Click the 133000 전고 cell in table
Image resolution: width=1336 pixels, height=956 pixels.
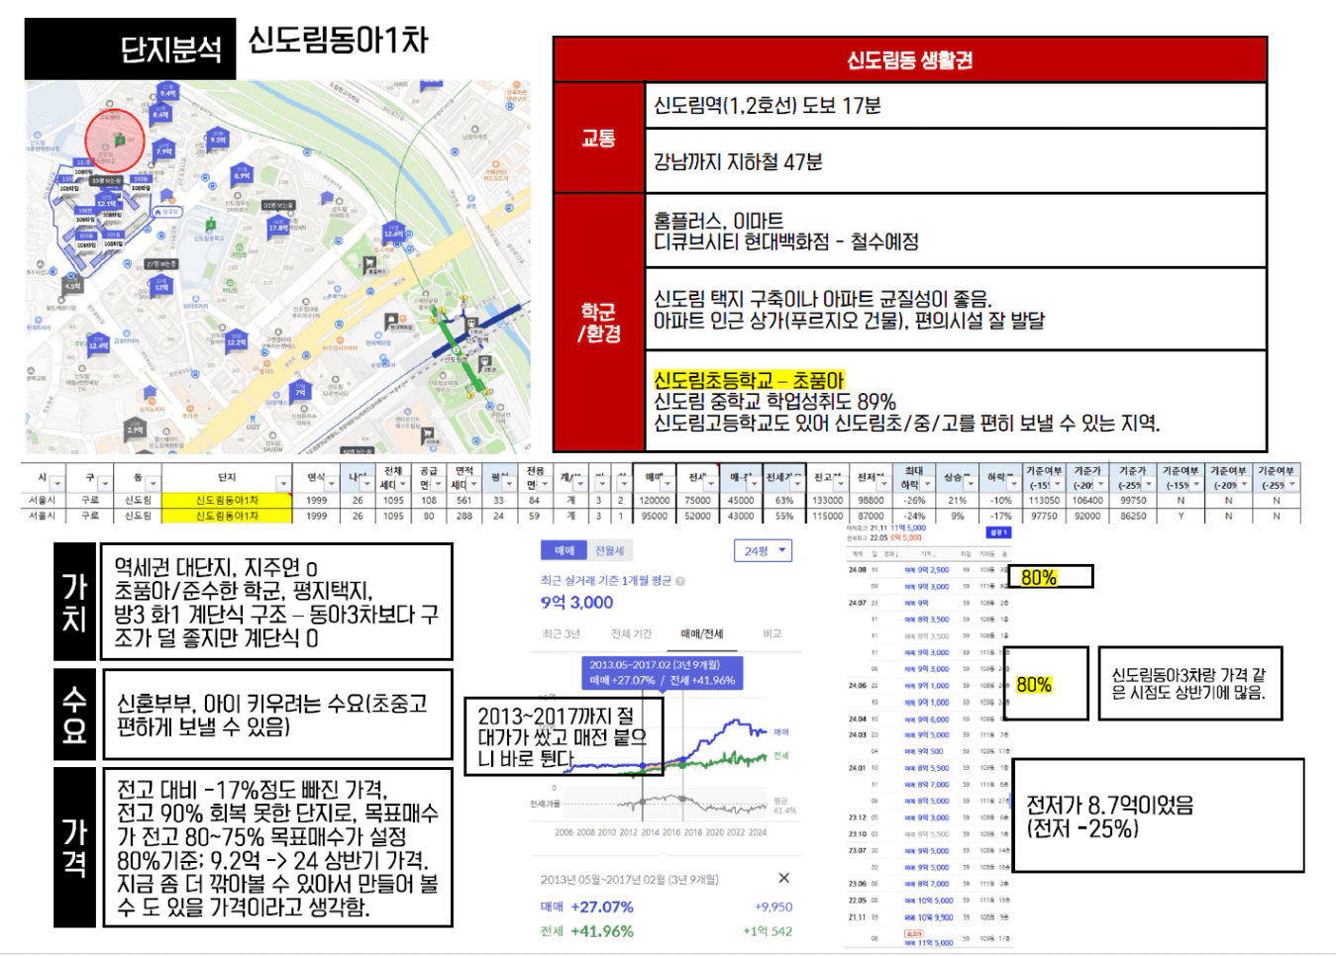click(x=828, y=501)
